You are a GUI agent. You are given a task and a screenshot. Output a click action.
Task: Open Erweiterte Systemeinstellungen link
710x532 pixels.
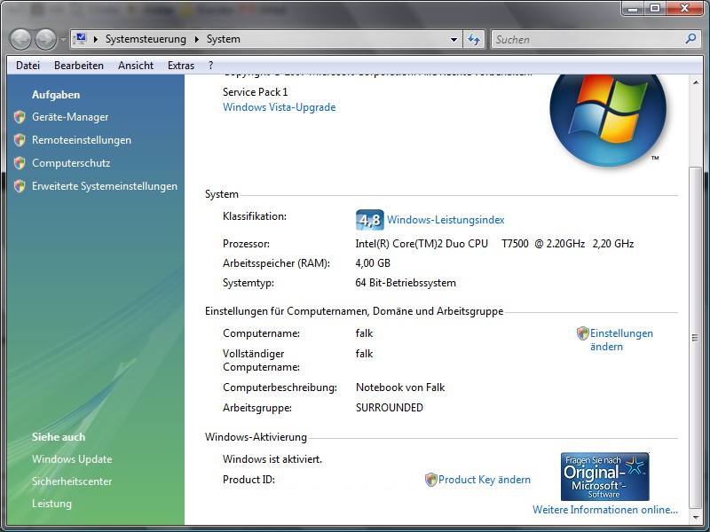coord(105,186)
